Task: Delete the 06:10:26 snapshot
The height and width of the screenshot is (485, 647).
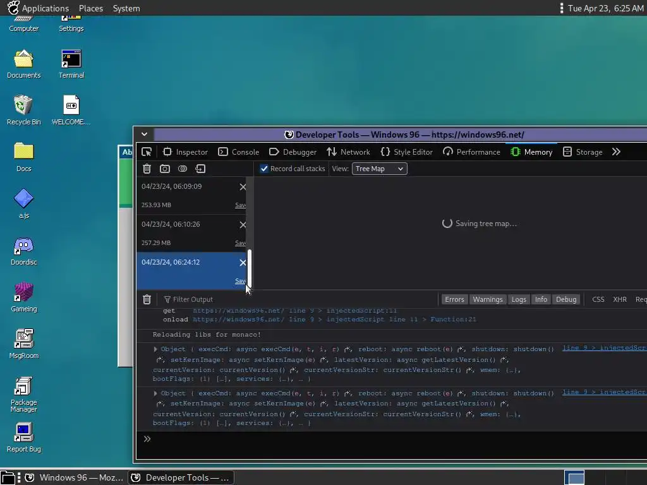Action: [243, 225]
